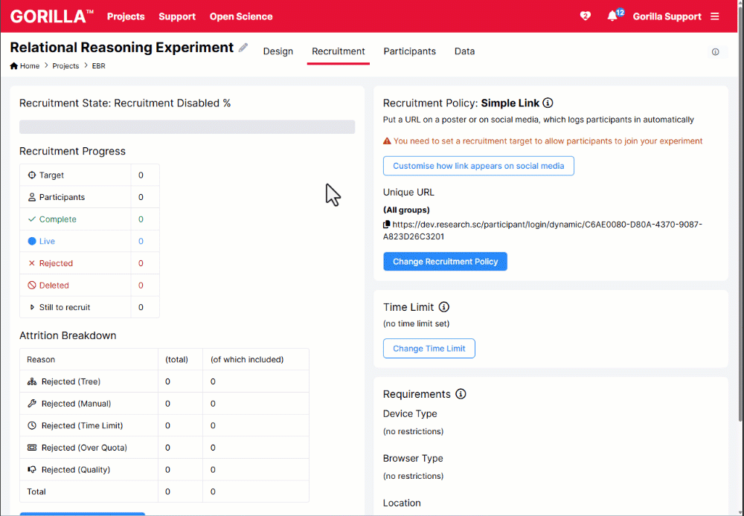Screen dimensions: 744x516
Task: Select the Recruitment tab
Action: (339, 51)
